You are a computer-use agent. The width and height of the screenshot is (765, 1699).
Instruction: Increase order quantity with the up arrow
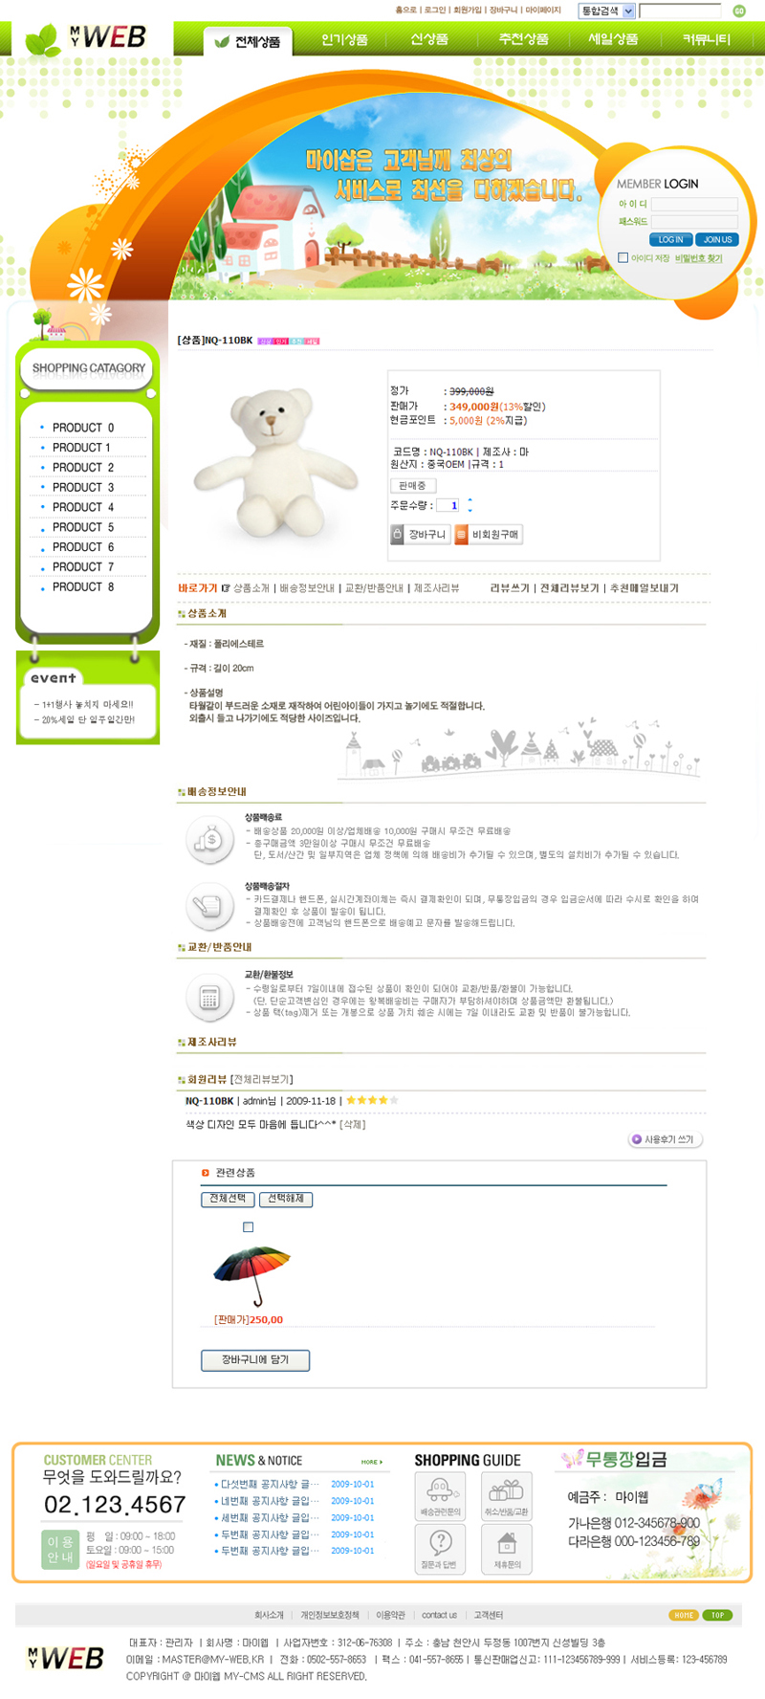pyautogui.click(x=470, y=500)
